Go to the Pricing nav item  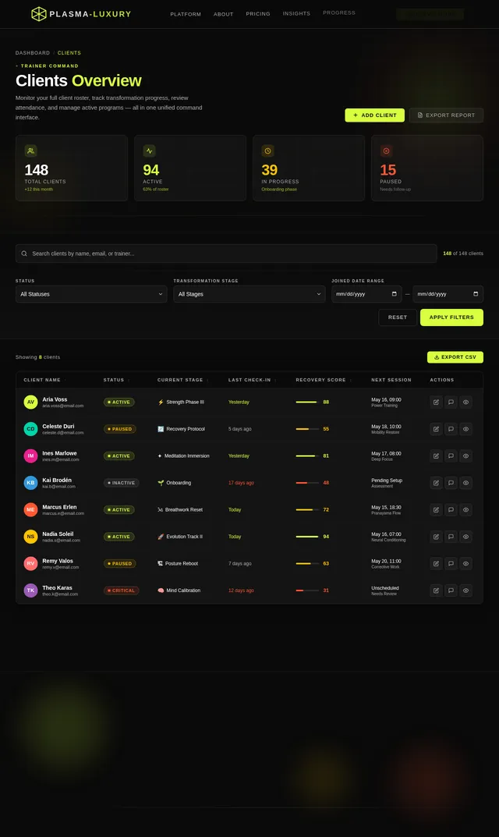[x=258, y=14]
